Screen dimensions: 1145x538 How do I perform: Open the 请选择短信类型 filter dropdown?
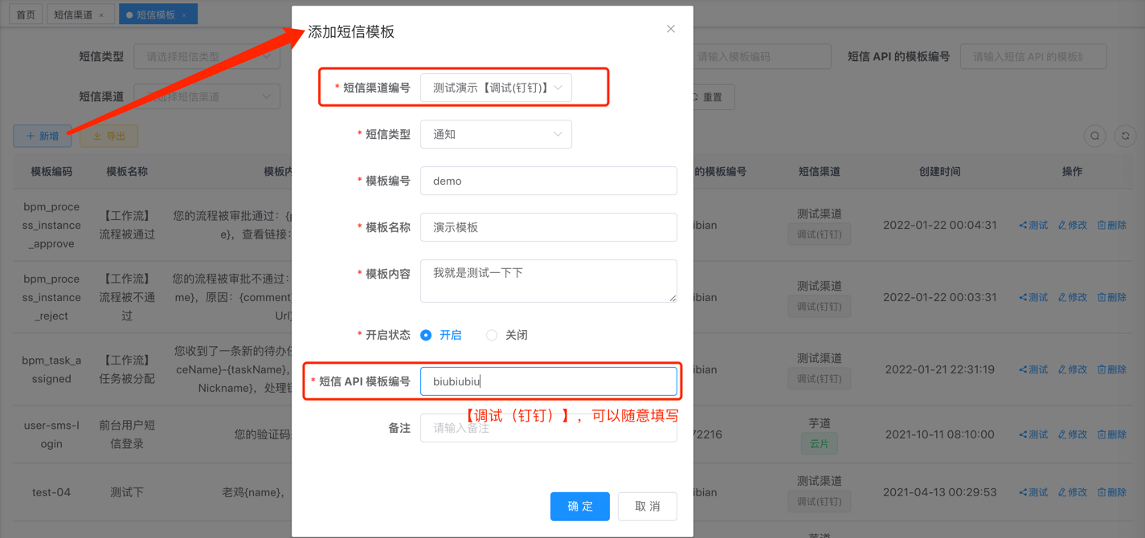[207, 56]
